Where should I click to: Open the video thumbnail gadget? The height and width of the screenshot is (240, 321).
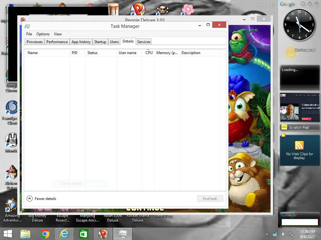299,107
